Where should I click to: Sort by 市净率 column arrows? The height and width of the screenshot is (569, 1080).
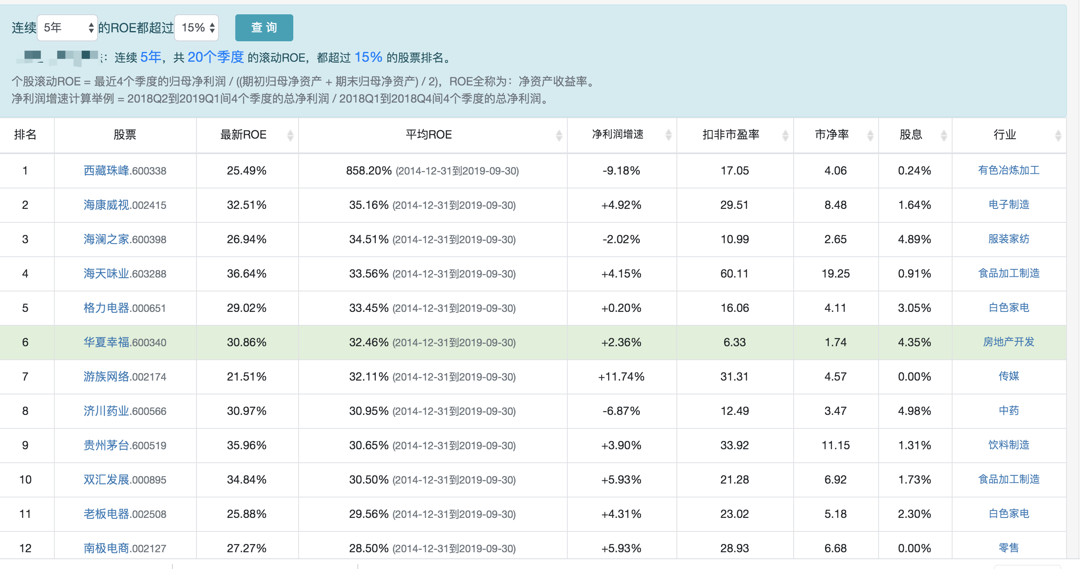[x=870, y=135]
